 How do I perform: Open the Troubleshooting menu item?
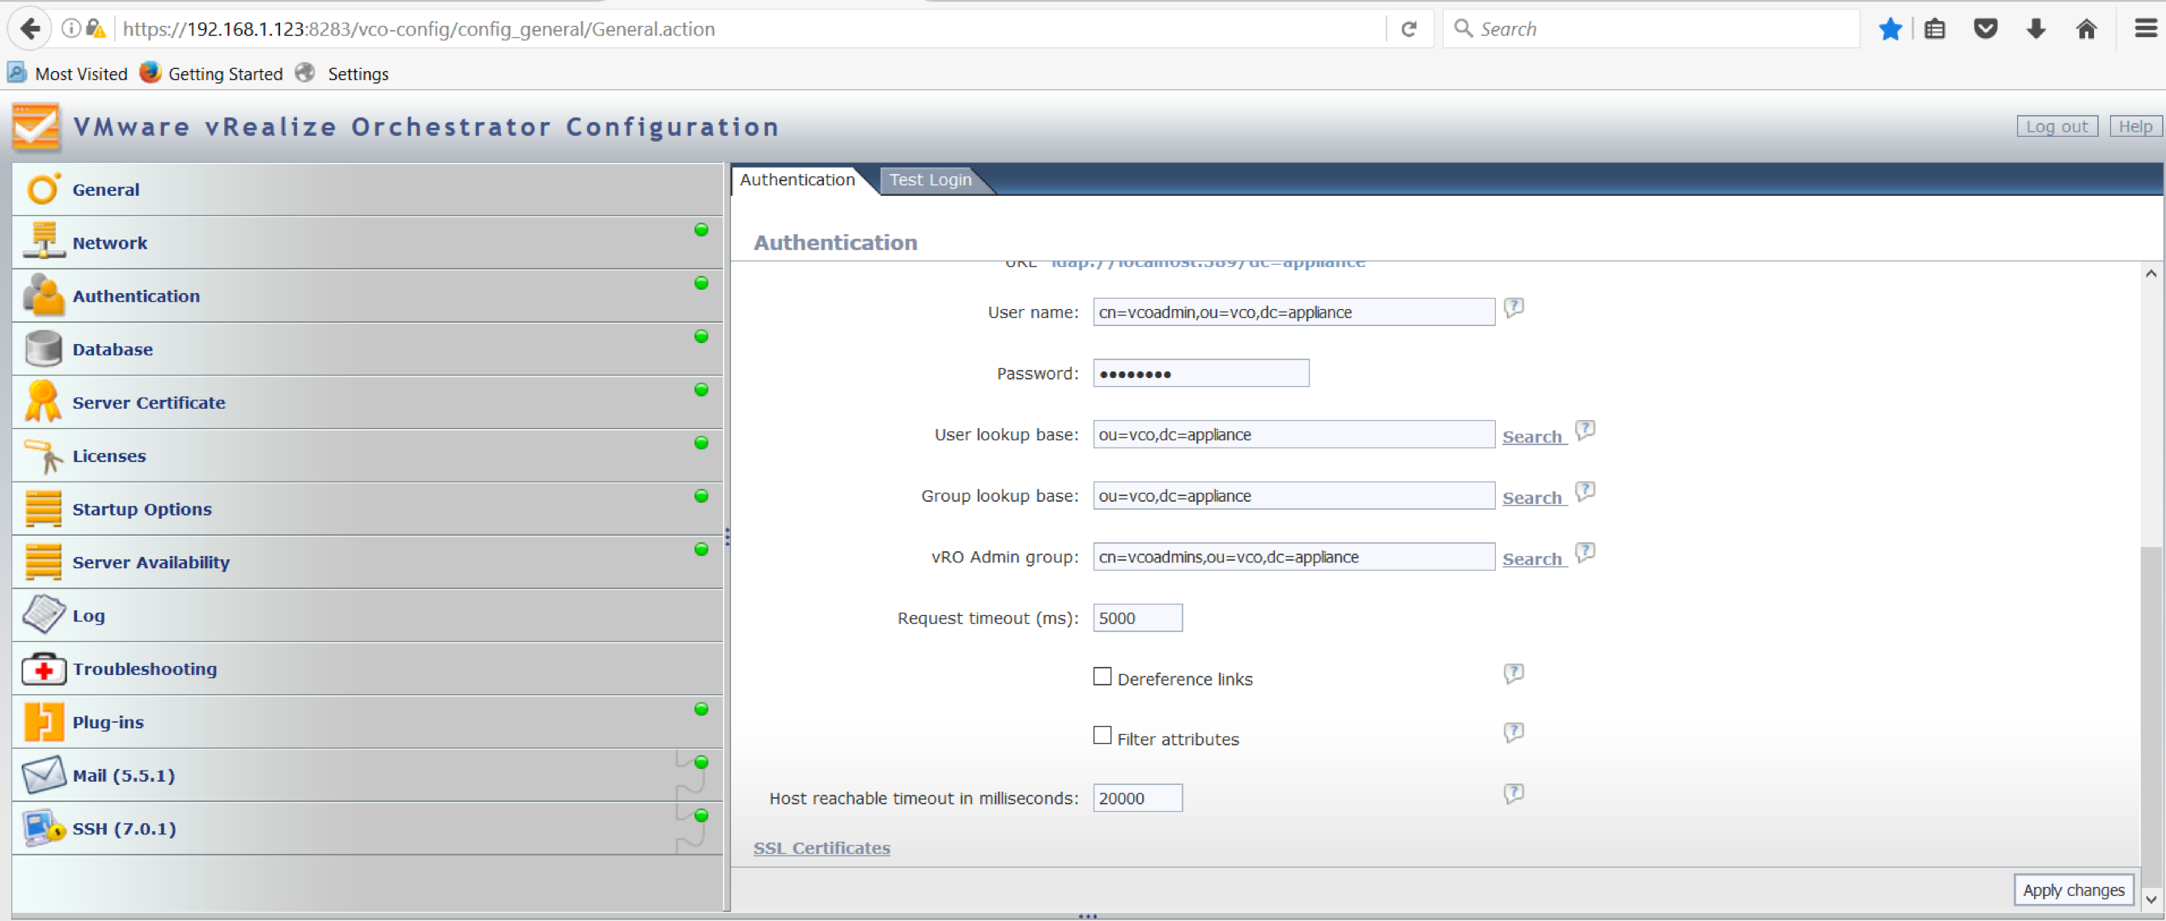[367, 668]
